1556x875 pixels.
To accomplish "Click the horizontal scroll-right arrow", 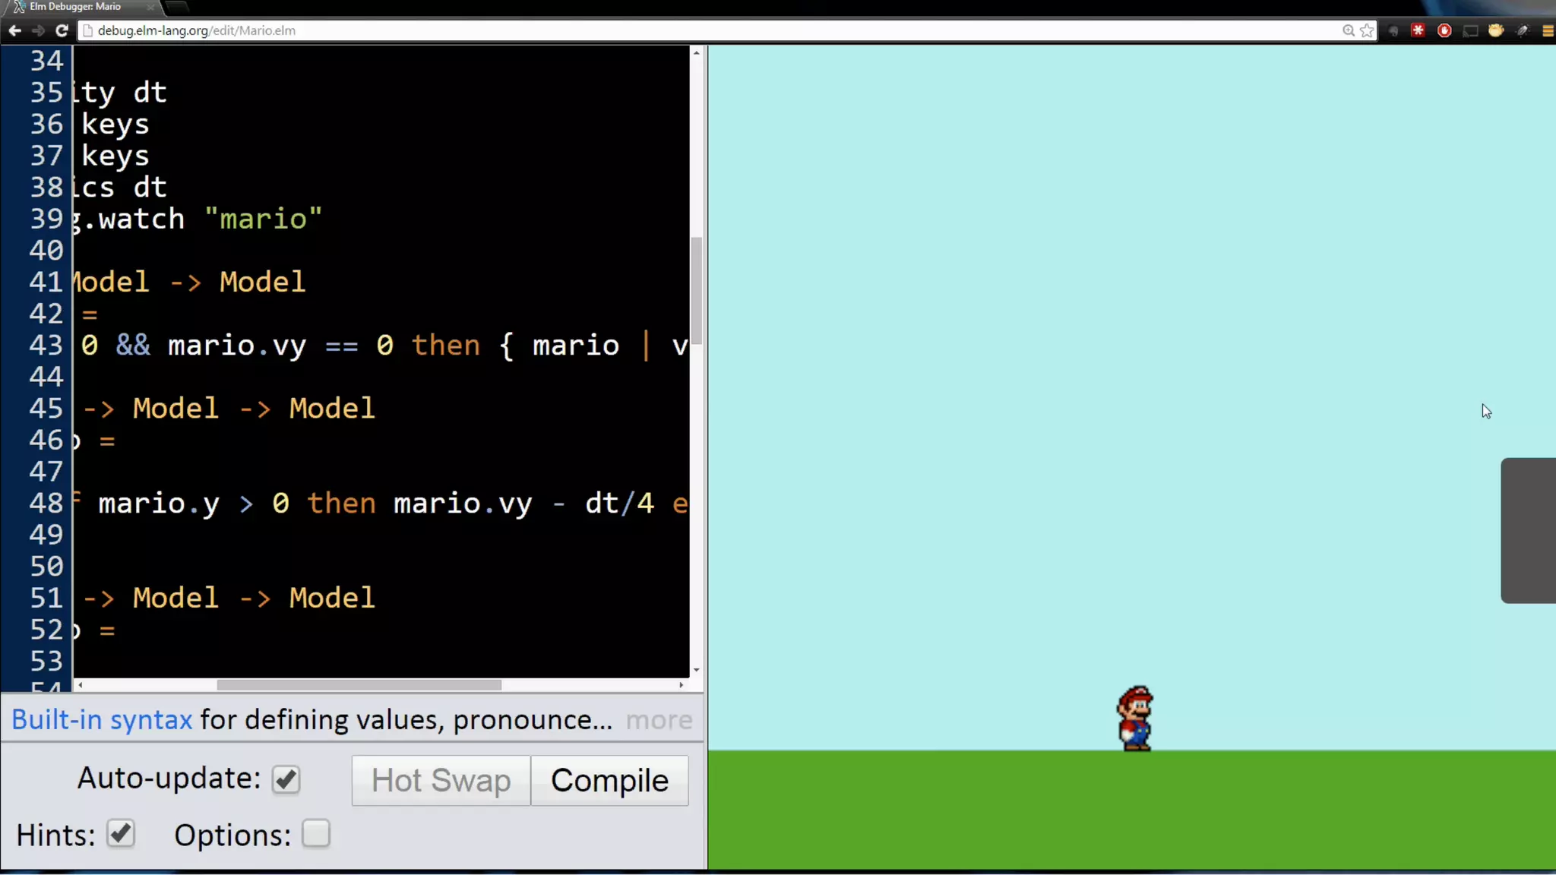I will tap(682, 684).
